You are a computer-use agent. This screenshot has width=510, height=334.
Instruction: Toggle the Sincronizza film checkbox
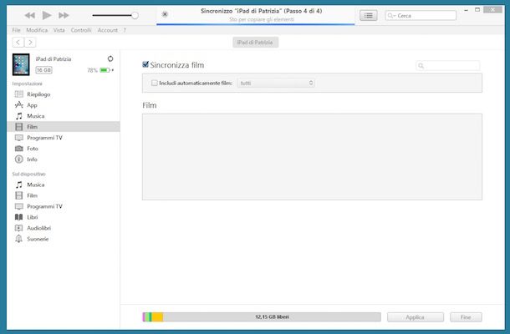tap(145, 64)
